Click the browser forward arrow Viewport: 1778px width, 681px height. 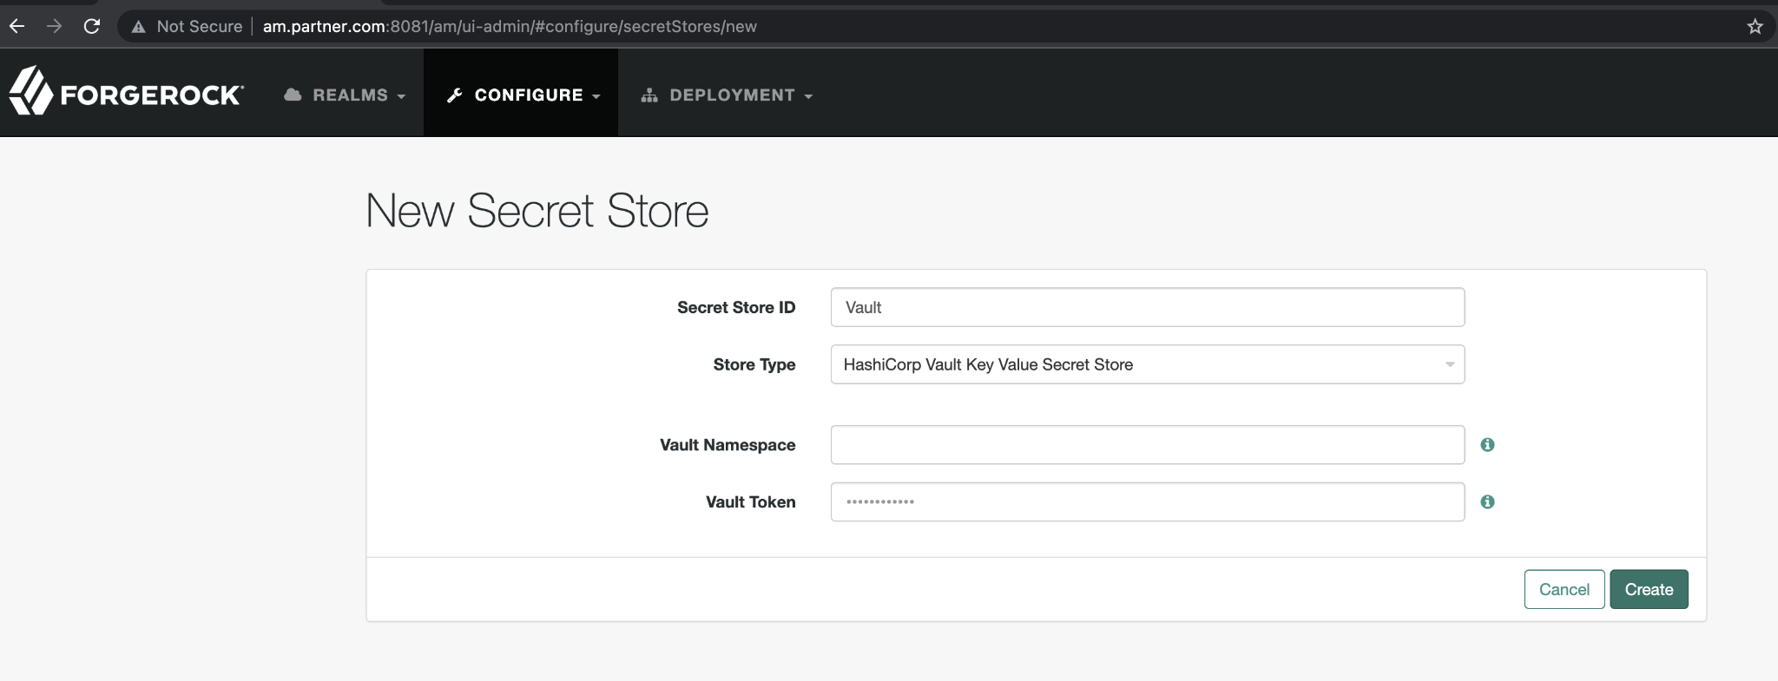click(54, 26)
